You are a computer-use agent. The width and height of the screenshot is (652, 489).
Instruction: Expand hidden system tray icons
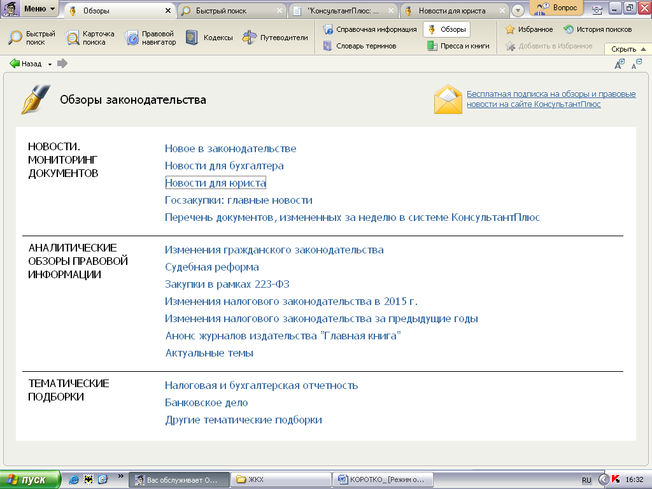click(604, 479)
